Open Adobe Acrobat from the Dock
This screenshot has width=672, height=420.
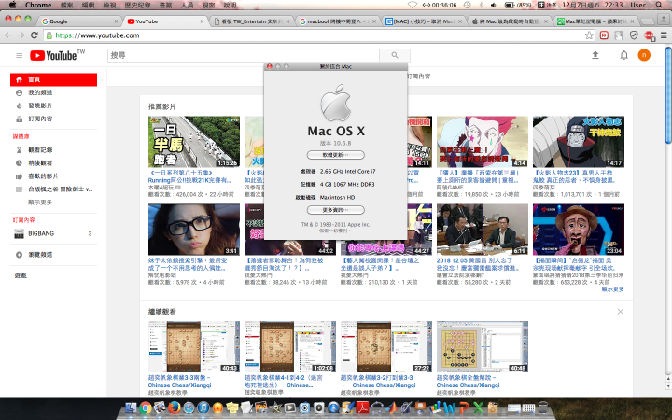(x=362, y=408)
